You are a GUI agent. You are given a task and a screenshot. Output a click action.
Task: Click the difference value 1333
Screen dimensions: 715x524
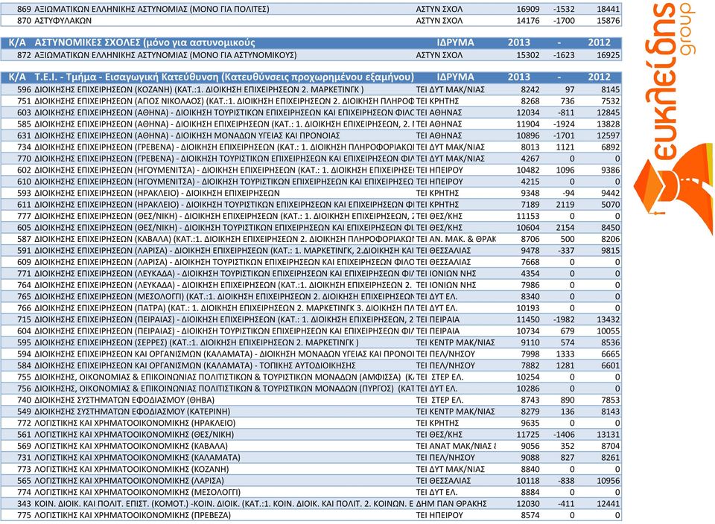click(565, 354)
